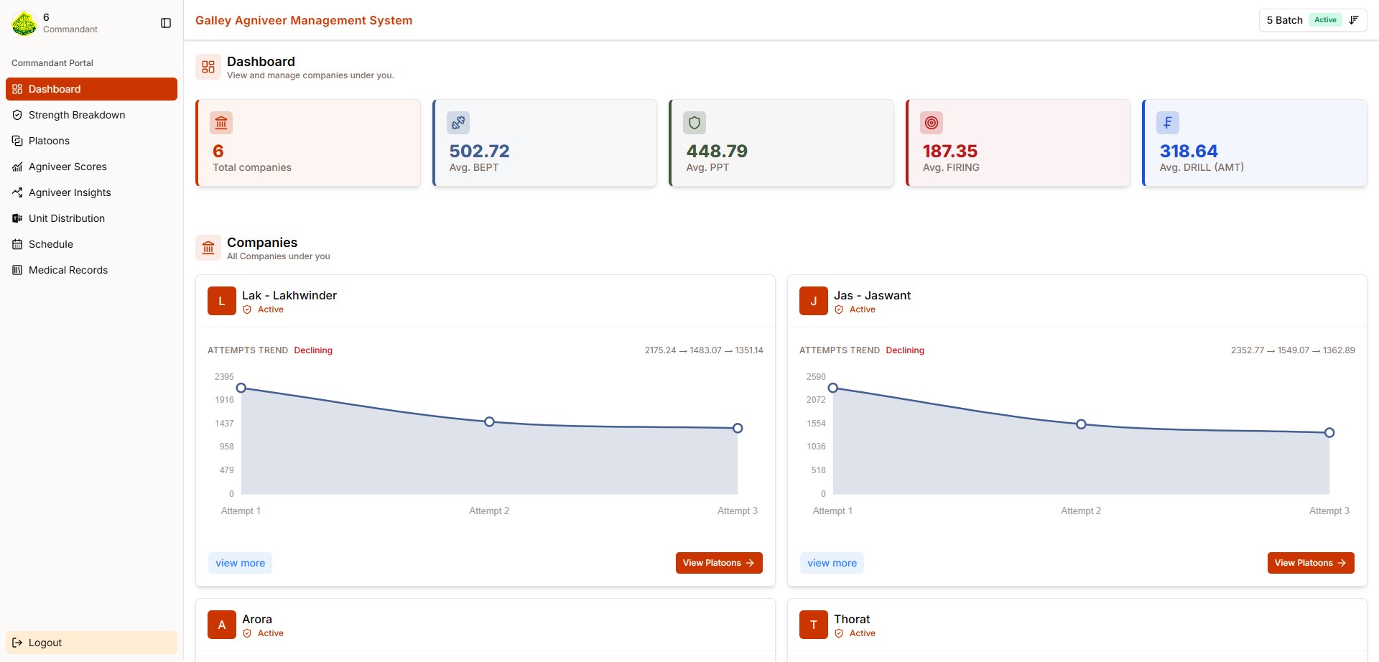Click the Schedule calendar icon
The image size is (1379, 662).
(x=17, y=244)
